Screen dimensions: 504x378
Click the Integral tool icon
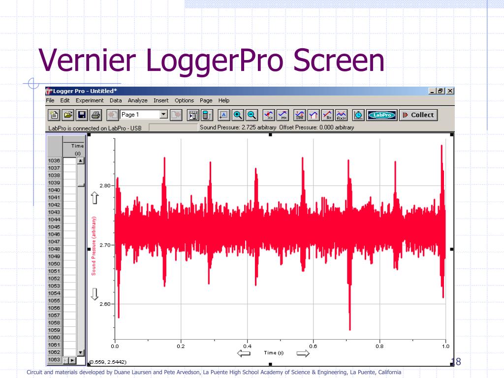click(314, 115)
